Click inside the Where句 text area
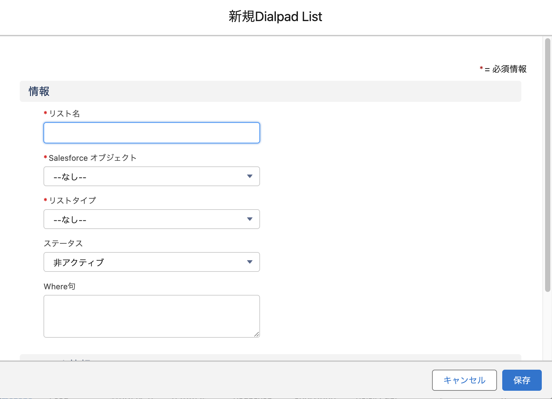The height and width of the screenshot is (399, 552). [x=152, y=316]
